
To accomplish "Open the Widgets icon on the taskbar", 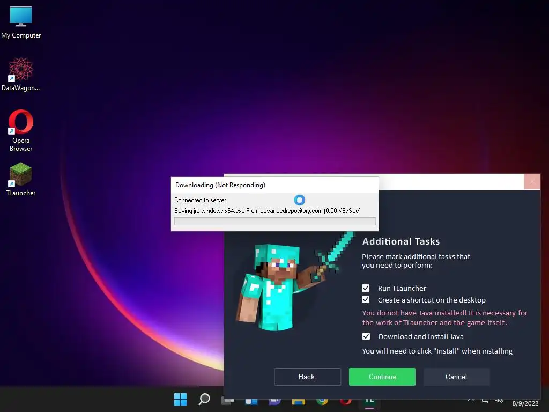I will 251,401.
